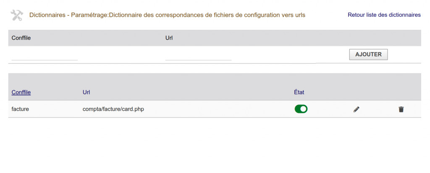Disable the facture État toggle switch
The width and height of the screenshot is (430, 173).
tap(301, 109)
